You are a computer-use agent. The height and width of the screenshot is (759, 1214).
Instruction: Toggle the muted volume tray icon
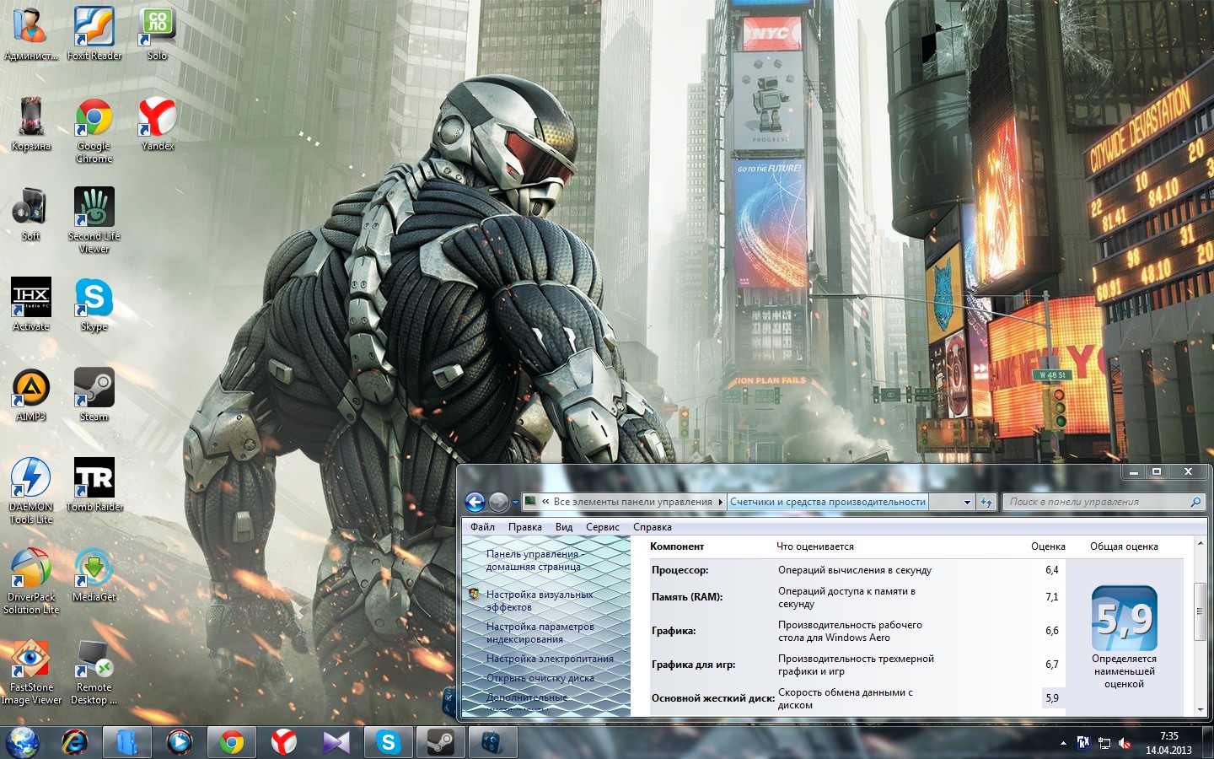click(x=1124, y=743)
